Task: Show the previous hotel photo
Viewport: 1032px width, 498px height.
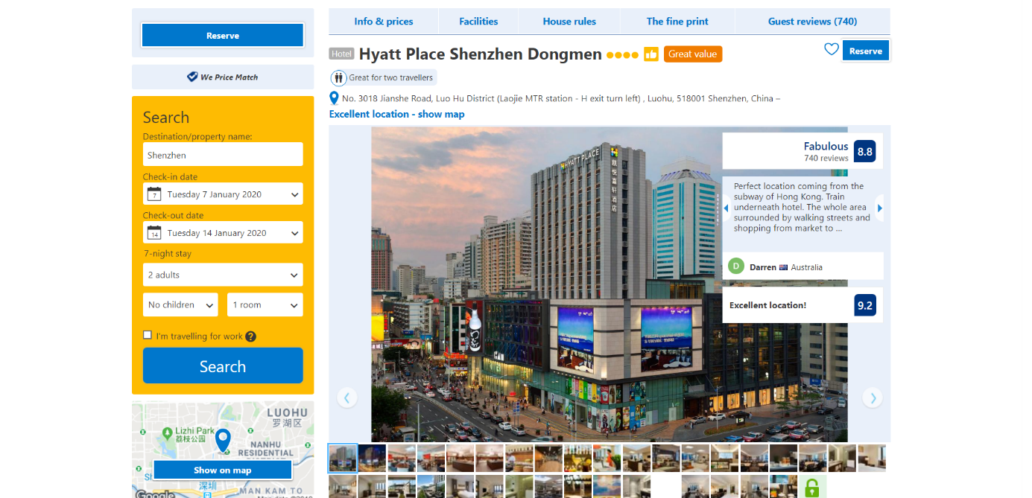Action: [x=346, y=398]
